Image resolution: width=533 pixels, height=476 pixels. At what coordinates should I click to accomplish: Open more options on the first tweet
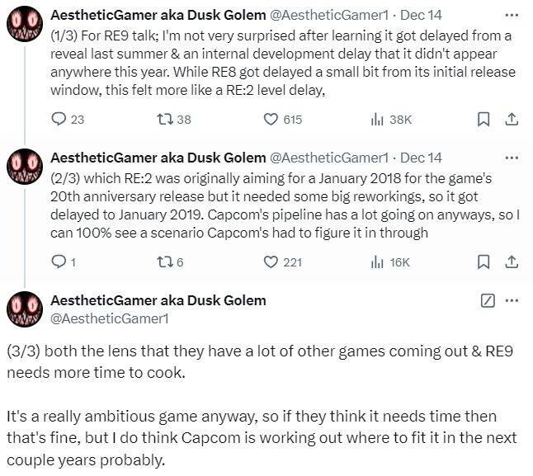pos(512,15)
